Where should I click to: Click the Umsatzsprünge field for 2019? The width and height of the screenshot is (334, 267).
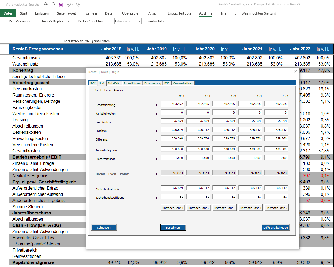[x=198, y=158]
